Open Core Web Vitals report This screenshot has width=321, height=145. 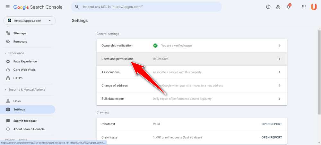[x=24, y=70]
